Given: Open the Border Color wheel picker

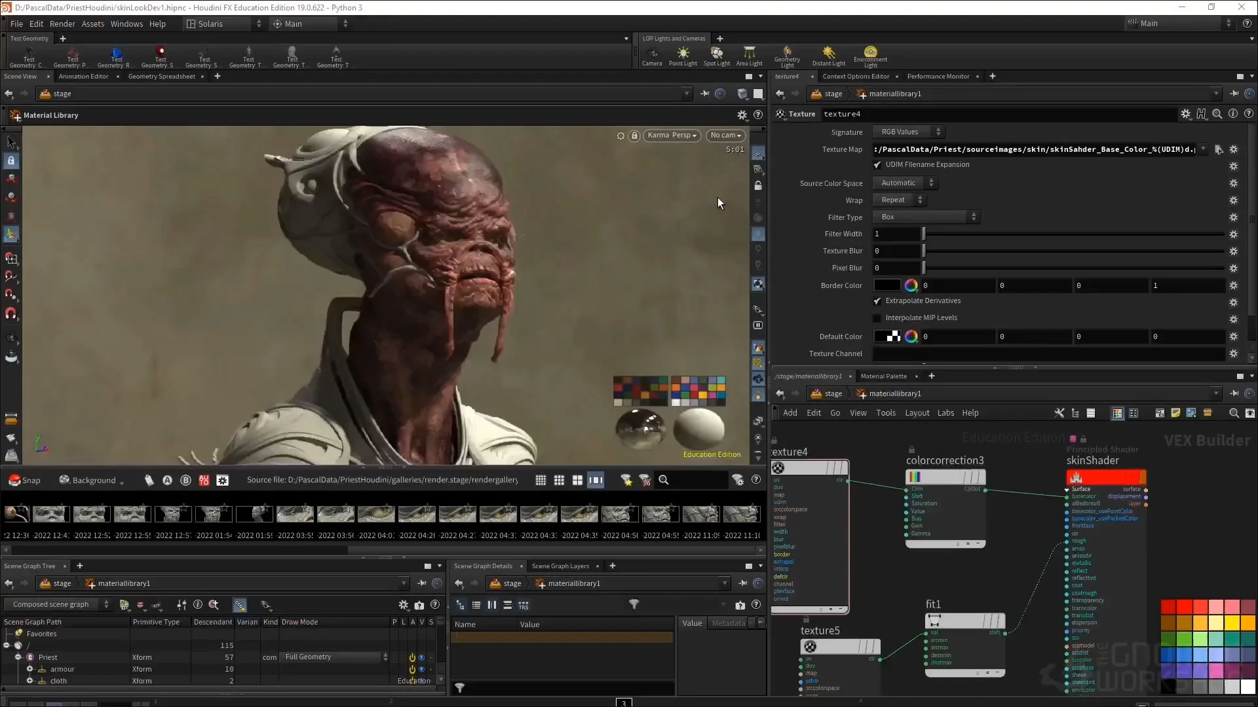Looking at the screenshot, I should click(x=911, y=285).
